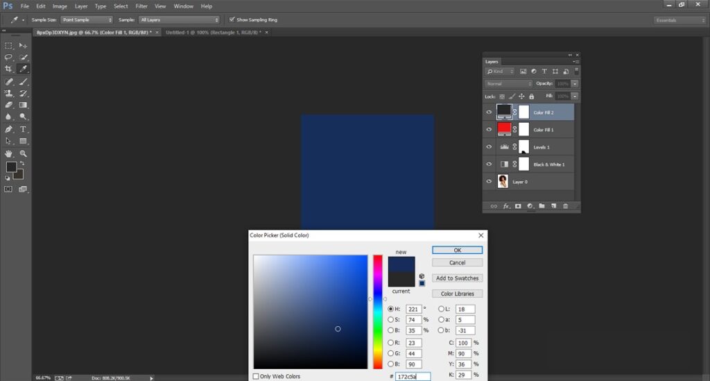Open the File menu

pyautogui.click(x=25, y=6)
